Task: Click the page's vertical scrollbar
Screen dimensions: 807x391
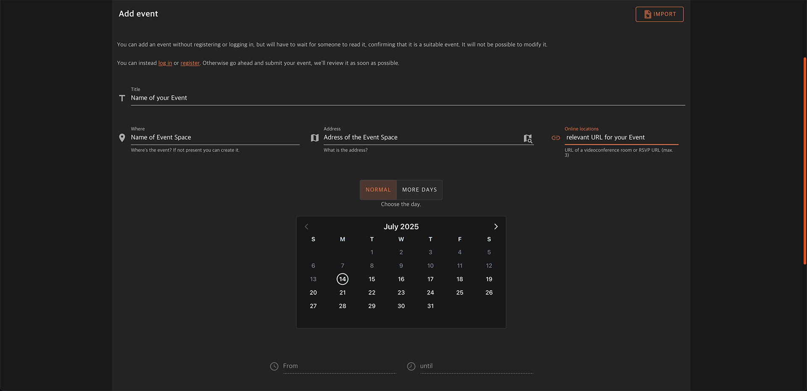Action: point(804,160)
